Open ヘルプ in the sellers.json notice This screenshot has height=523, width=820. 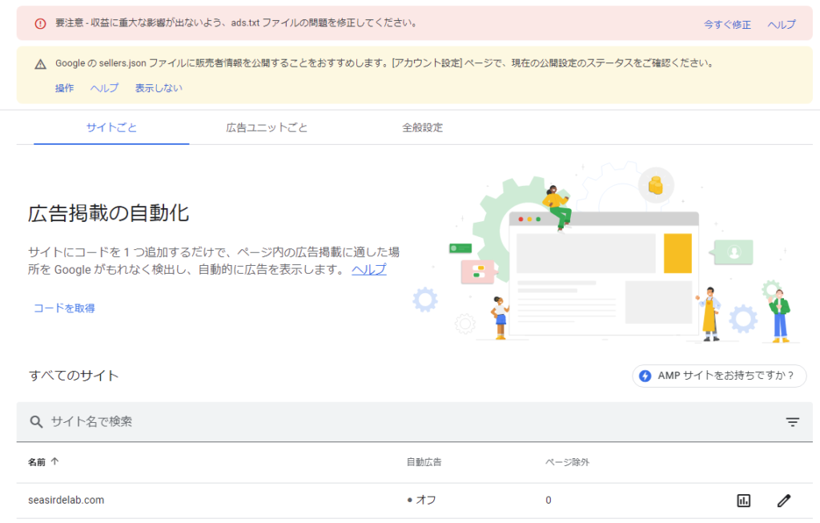tap(104, 88)
